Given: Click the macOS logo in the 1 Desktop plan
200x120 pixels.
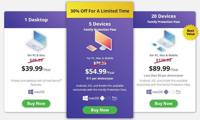Looking at the screenshot, I should [x=39, y=92].
